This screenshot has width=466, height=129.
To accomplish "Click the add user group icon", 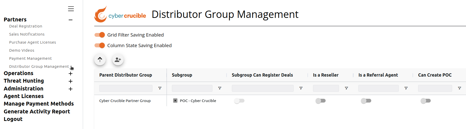I will 118,60.
